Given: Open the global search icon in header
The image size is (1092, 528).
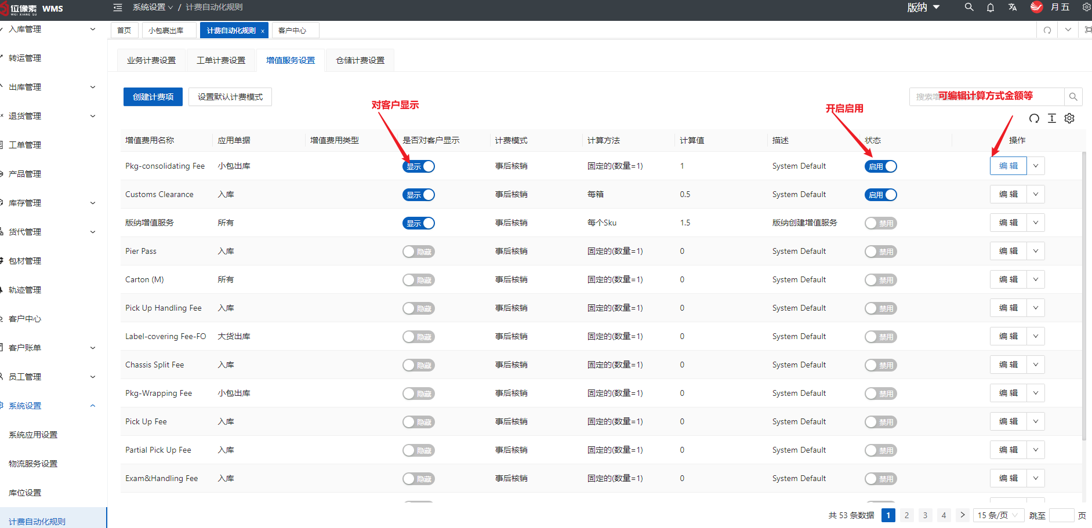Looking at the screenshot, I should [969, 7].
